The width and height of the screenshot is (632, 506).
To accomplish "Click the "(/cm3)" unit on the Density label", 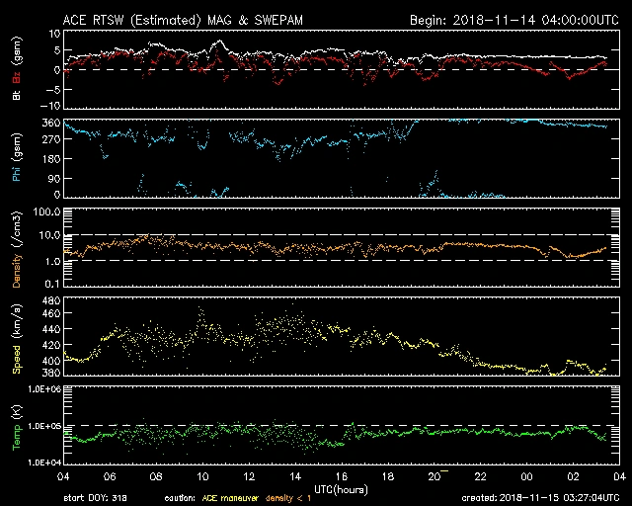I will 17,229.
